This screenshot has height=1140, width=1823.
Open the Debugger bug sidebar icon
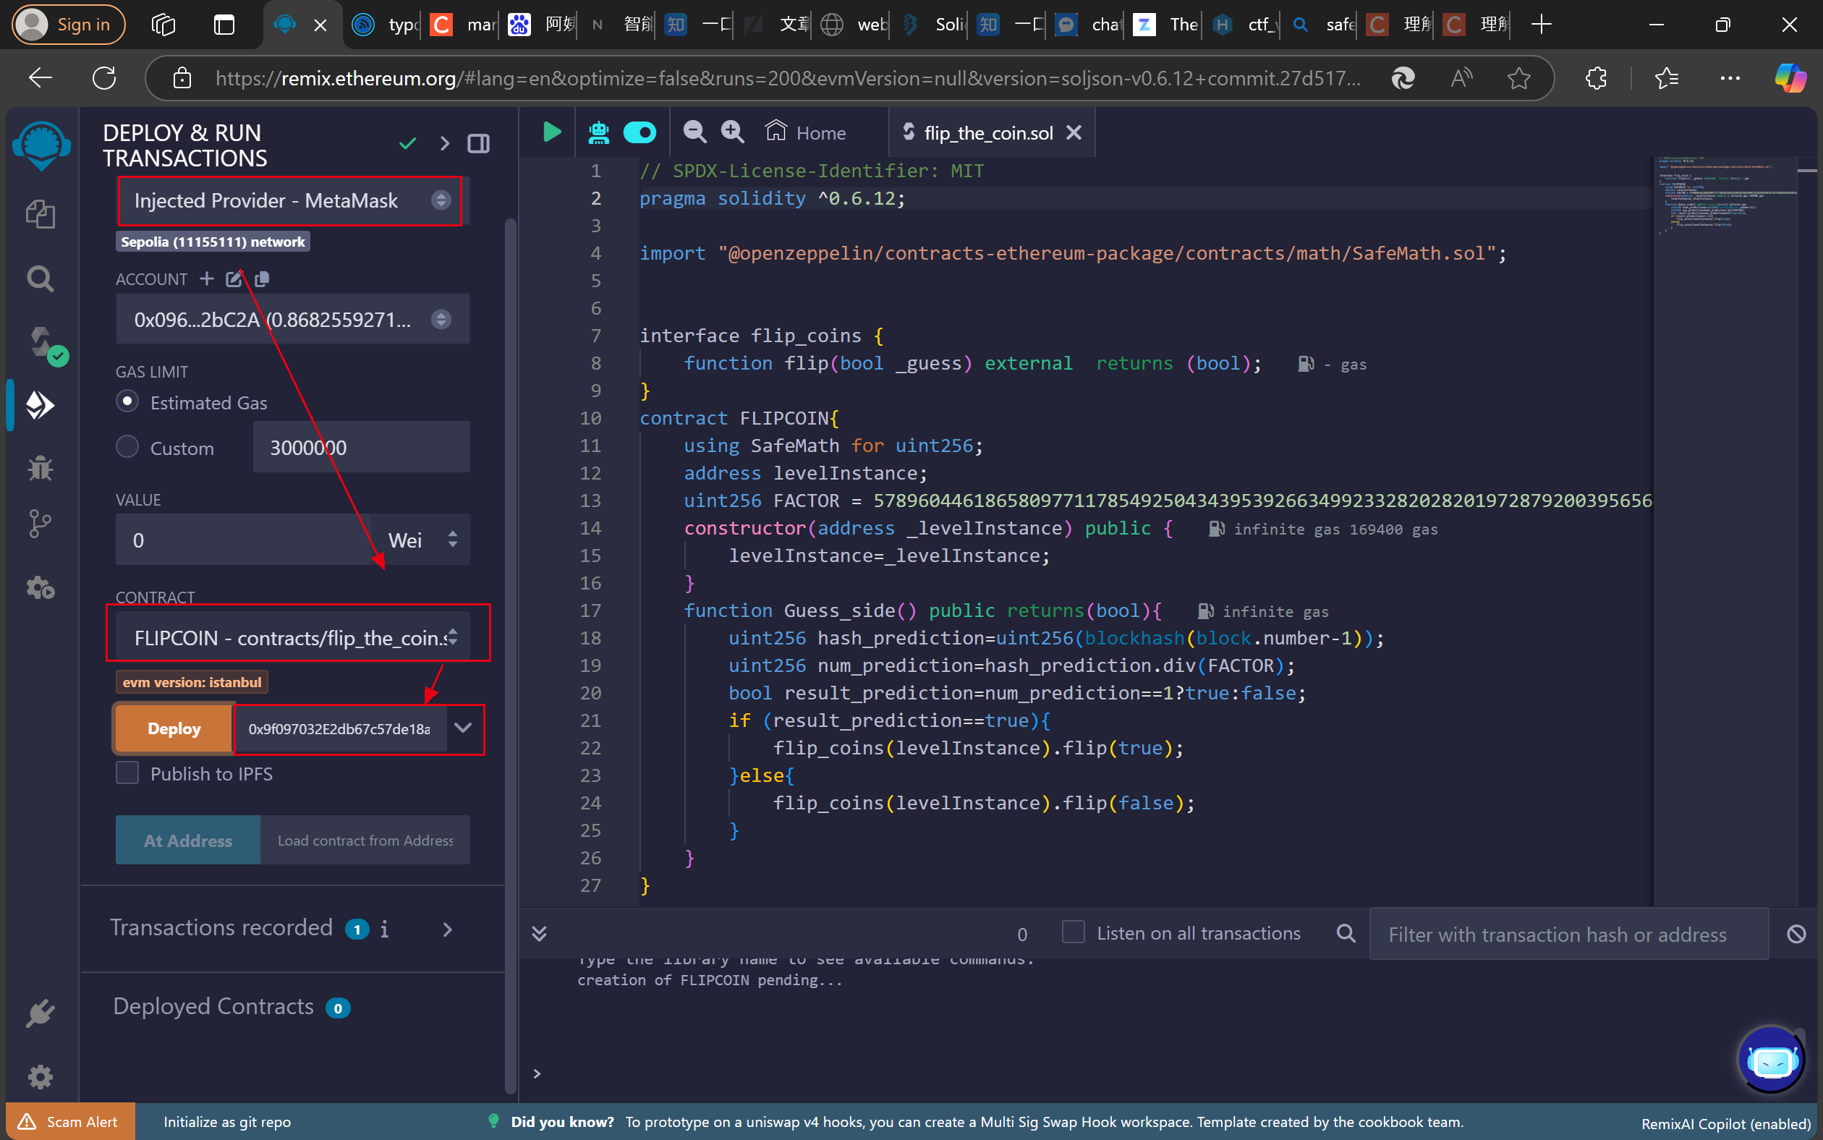point(41,468)
